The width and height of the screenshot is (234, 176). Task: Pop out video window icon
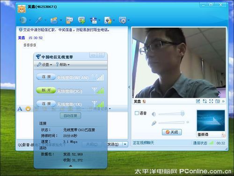click(x=198, y=101)
